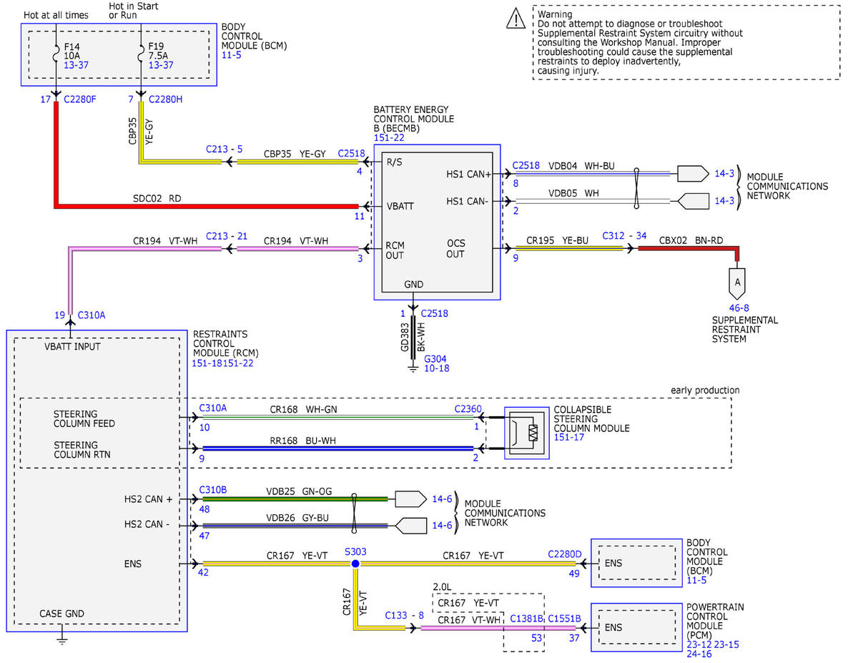Open page reference 13-37 under fuse F19

click(x=160, y=65)
